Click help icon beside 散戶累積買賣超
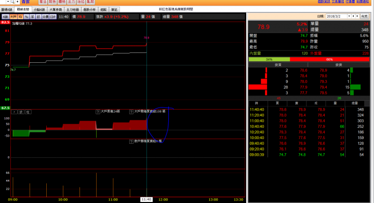374x203 pixels. coord(131,142)
